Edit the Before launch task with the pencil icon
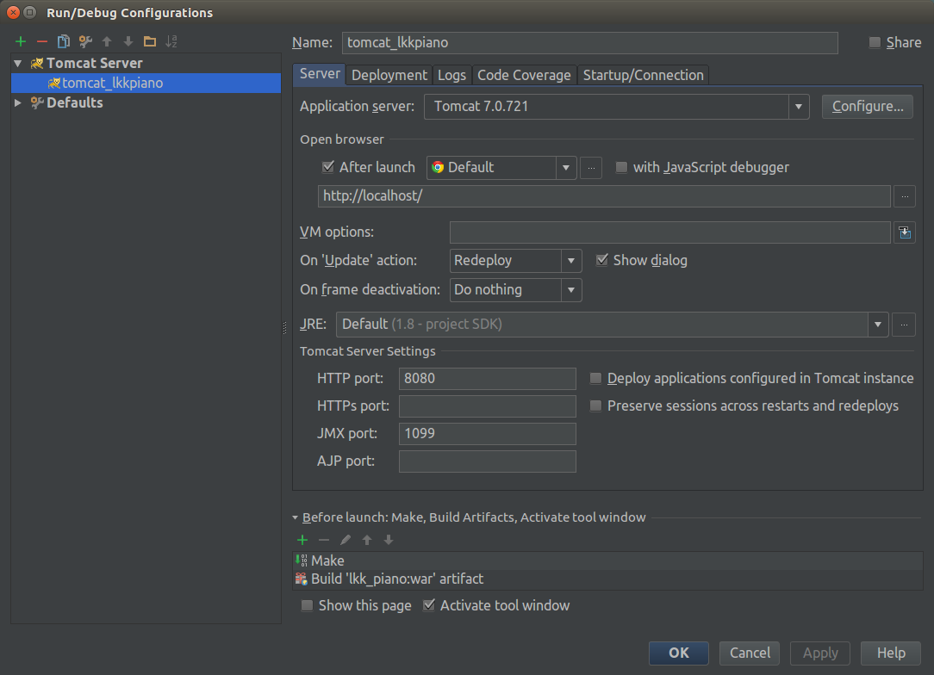Viewport: 934px width, 675px height. (346, 540)
